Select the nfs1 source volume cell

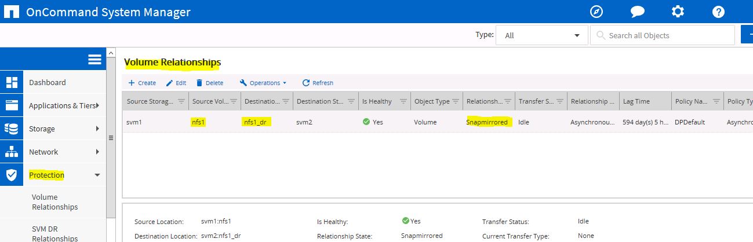[199, 122]
